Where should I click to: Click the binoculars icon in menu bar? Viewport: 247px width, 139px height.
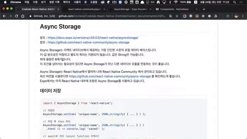click(x=158, y=2)
